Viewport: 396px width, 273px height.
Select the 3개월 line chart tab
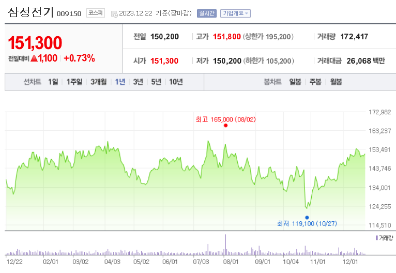pos(99,82)
